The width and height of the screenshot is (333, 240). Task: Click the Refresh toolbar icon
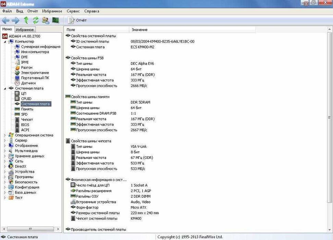(36, 20)
